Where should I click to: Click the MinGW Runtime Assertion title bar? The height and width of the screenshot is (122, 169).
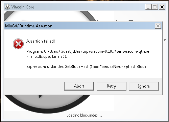tap(79, 26)
